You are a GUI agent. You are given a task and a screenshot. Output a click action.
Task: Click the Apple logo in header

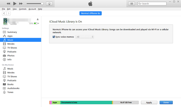[x=90, y=4]
